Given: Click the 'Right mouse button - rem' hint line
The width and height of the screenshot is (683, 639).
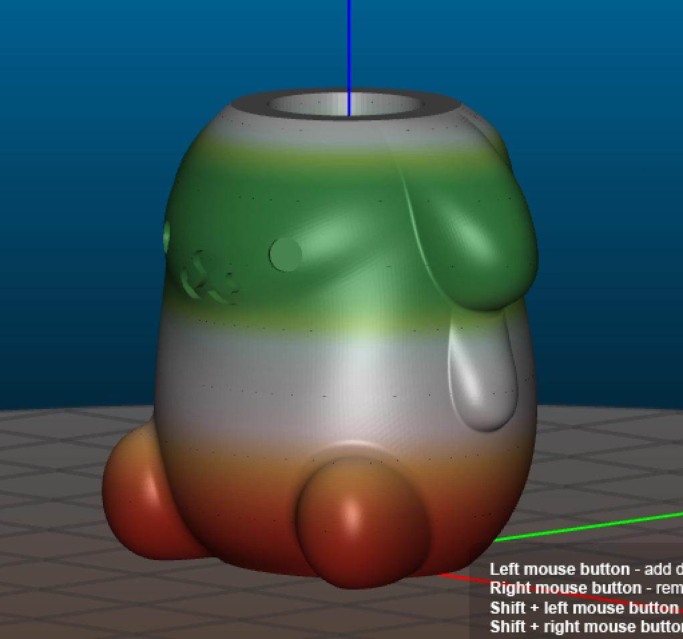Looking at the screenshot, I should point(586,588).
